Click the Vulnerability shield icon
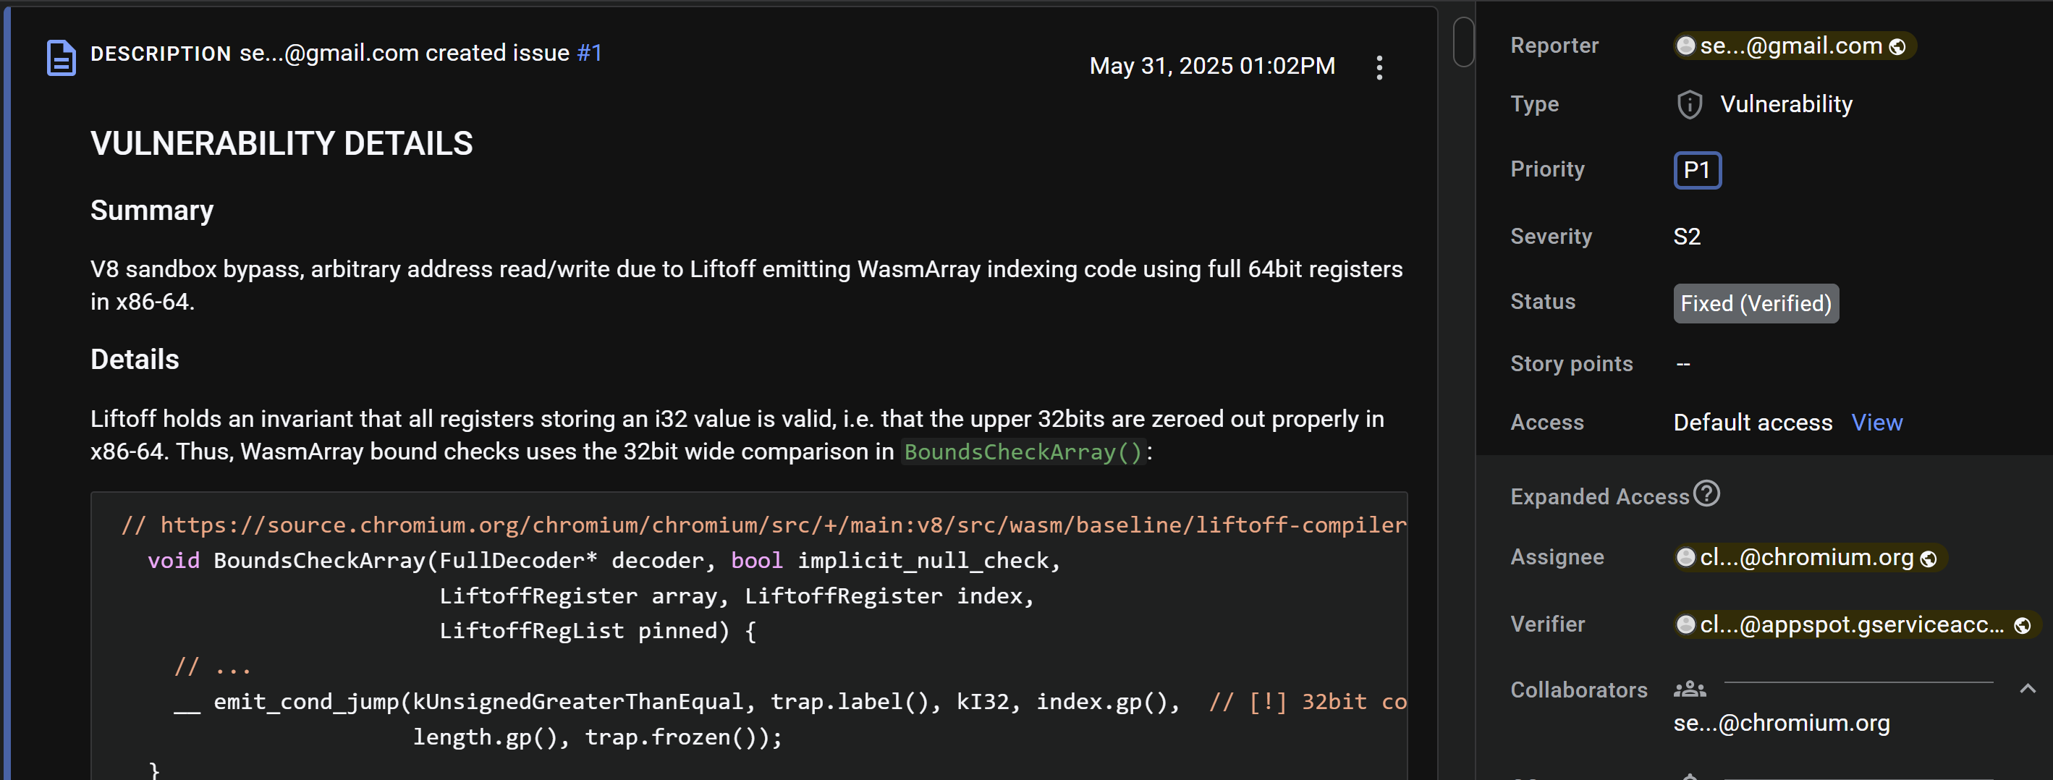This screenshot has width=2053, height=780. [x=1689, y=104]
